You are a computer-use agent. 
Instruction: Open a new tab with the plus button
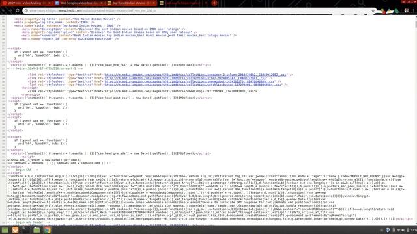(x=214, y=3)
